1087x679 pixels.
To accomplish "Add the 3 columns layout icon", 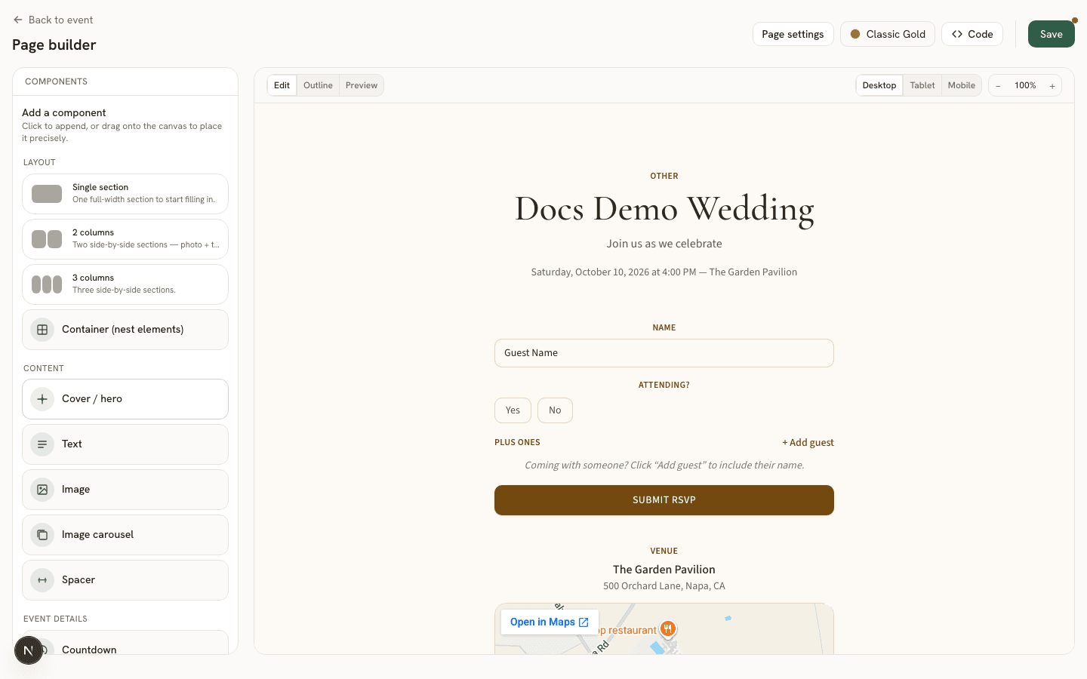I will 47,284.
